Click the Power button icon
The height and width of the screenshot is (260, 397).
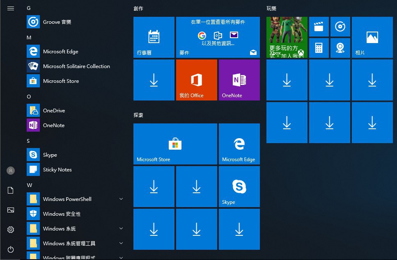(11, 249)
